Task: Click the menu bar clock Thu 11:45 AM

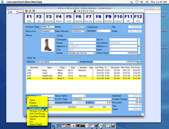Action: [159, 2]
